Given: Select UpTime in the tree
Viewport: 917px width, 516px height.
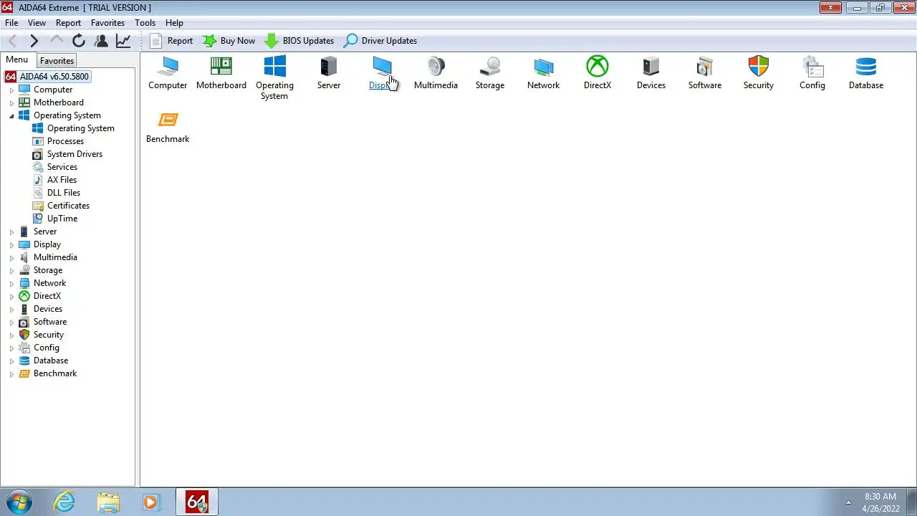Looking at the screenshot, I should 62,219.
